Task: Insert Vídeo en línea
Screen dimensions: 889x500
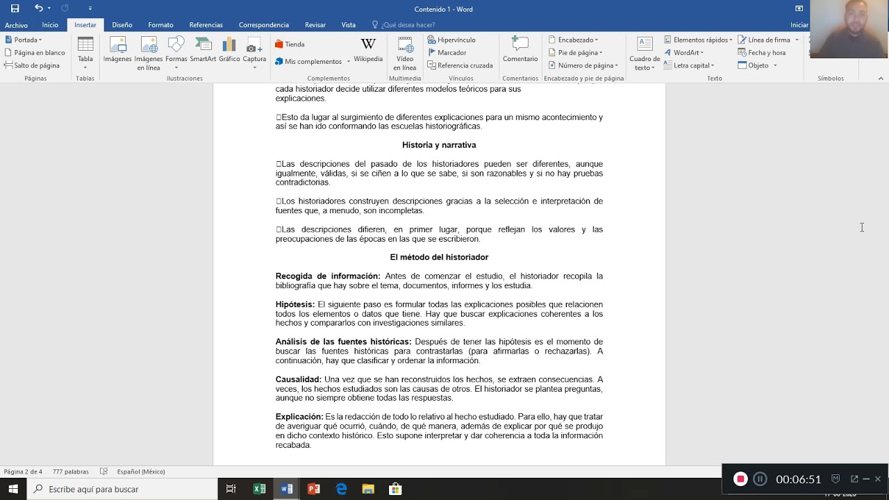Action: click(405, 53)
